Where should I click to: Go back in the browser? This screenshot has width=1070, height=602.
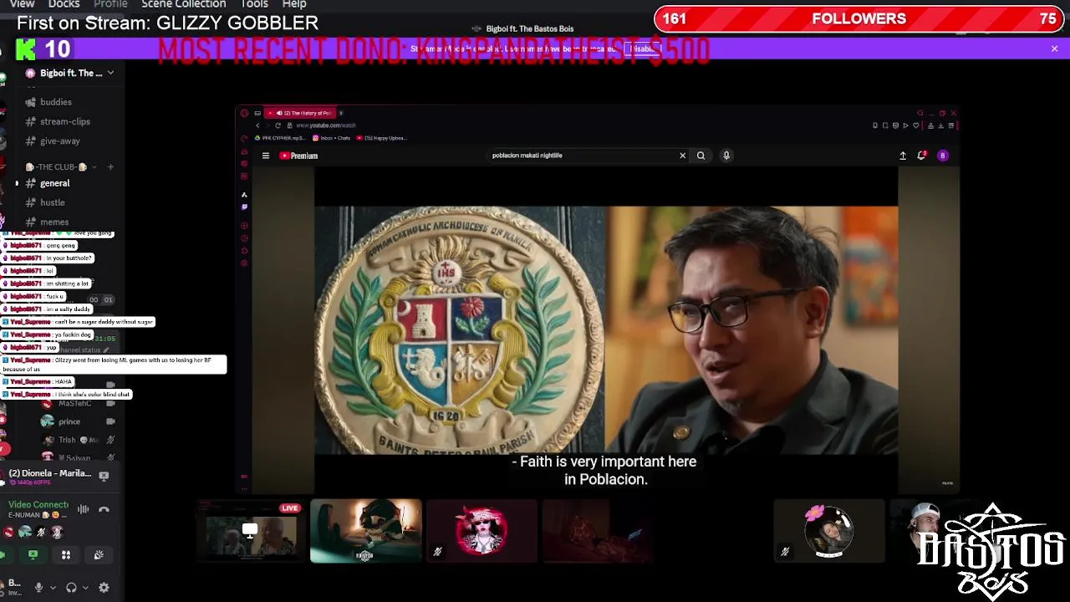point(257,125)
